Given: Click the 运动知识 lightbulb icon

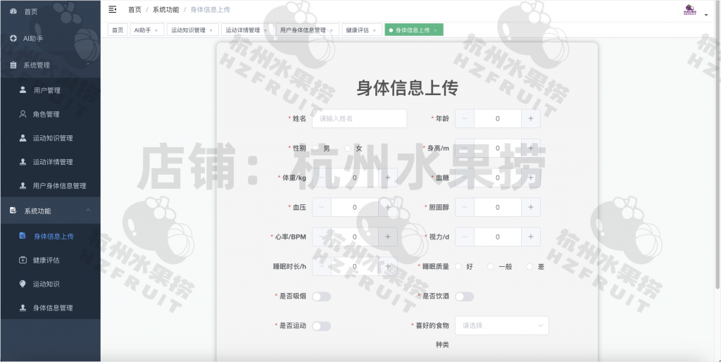Looking at the screenshot, I should pos(23,284).
